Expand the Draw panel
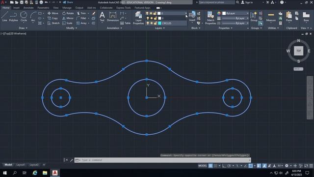The height and width of the screenshot is (177, 314). pyautogui.click(x=23, y=28)
